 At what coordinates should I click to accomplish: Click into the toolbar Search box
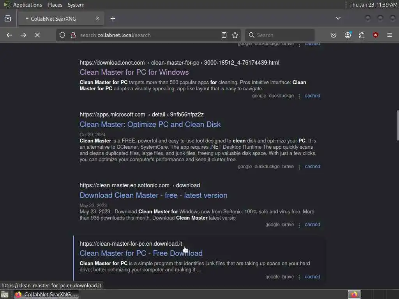[x=280, y=35]
